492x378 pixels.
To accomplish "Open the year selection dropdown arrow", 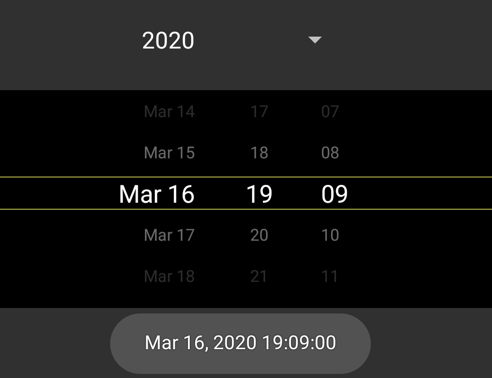I will pyautogui.click(x=315, y=40).
